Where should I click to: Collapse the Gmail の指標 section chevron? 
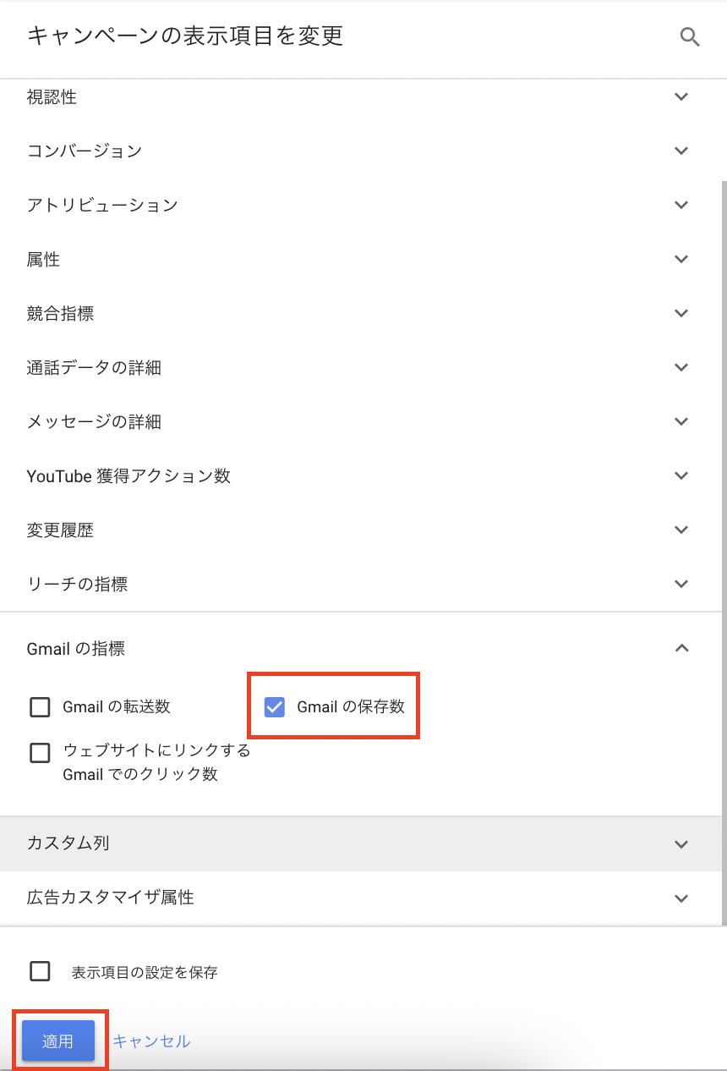(682, 649)
